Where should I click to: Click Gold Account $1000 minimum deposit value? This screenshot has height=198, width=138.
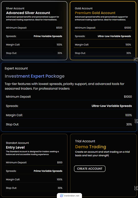[x=128, y=28]
